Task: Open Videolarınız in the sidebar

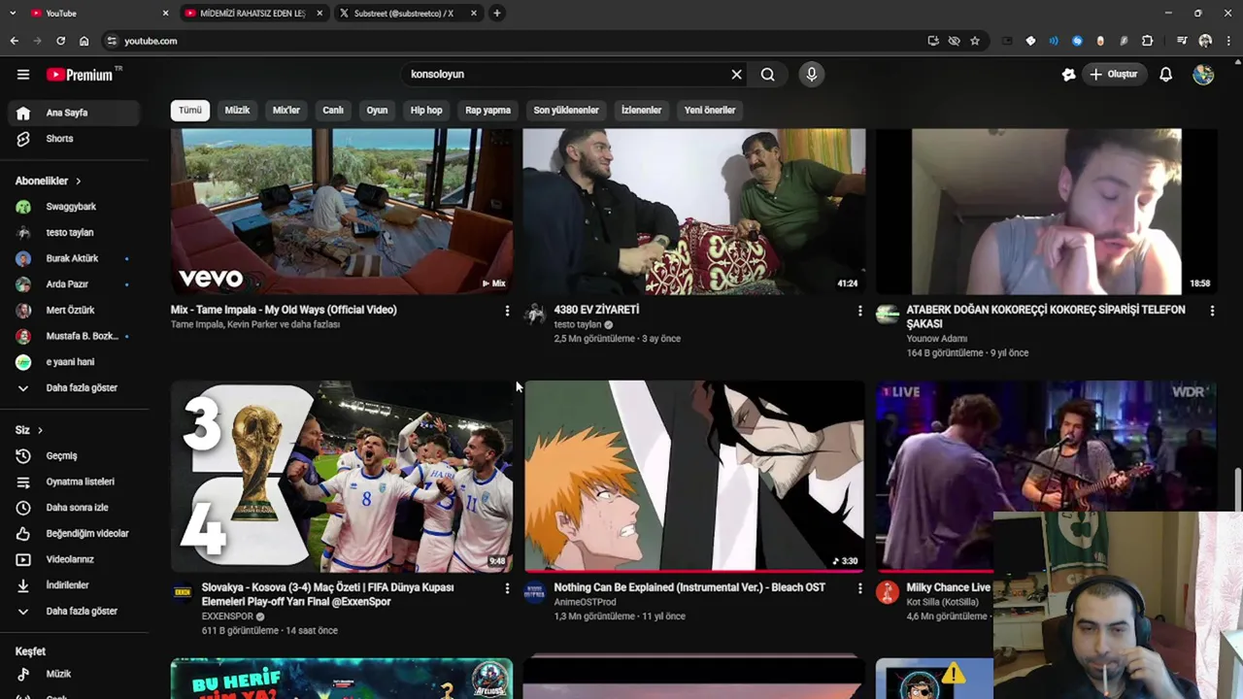Action: pos(74,559)
